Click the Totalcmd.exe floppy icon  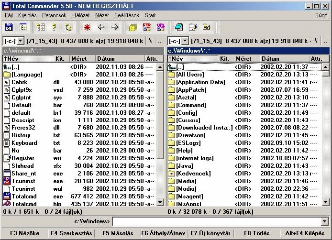coord(7,196)
